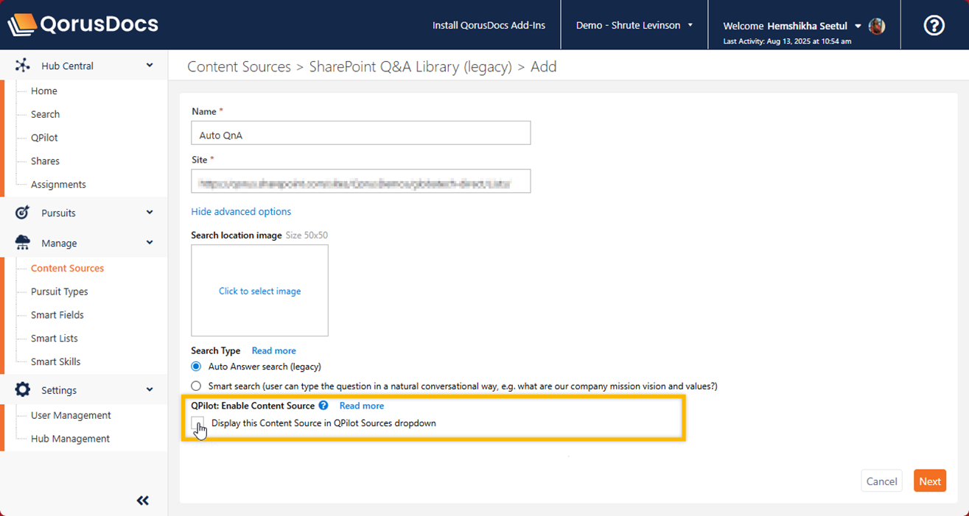Screen dimensions: 969x516
Task: Select the Smart search radio button
Action: tap(196, 386)
